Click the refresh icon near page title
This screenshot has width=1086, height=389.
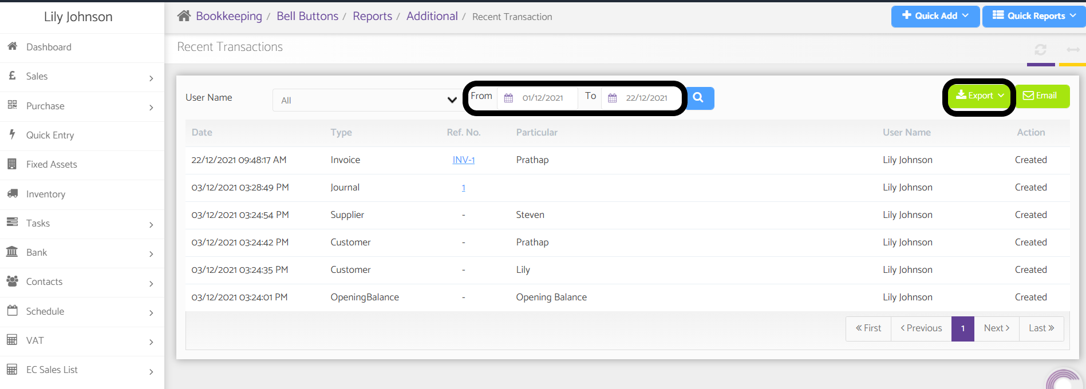[1041, 50]
